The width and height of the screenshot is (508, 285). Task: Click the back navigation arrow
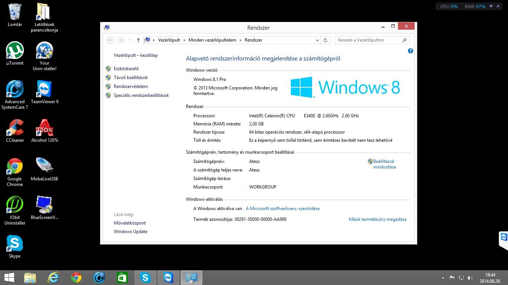(110, 40)
